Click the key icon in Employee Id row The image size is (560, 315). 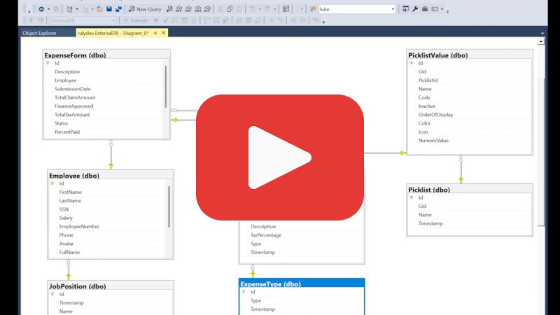pos(52,183)
